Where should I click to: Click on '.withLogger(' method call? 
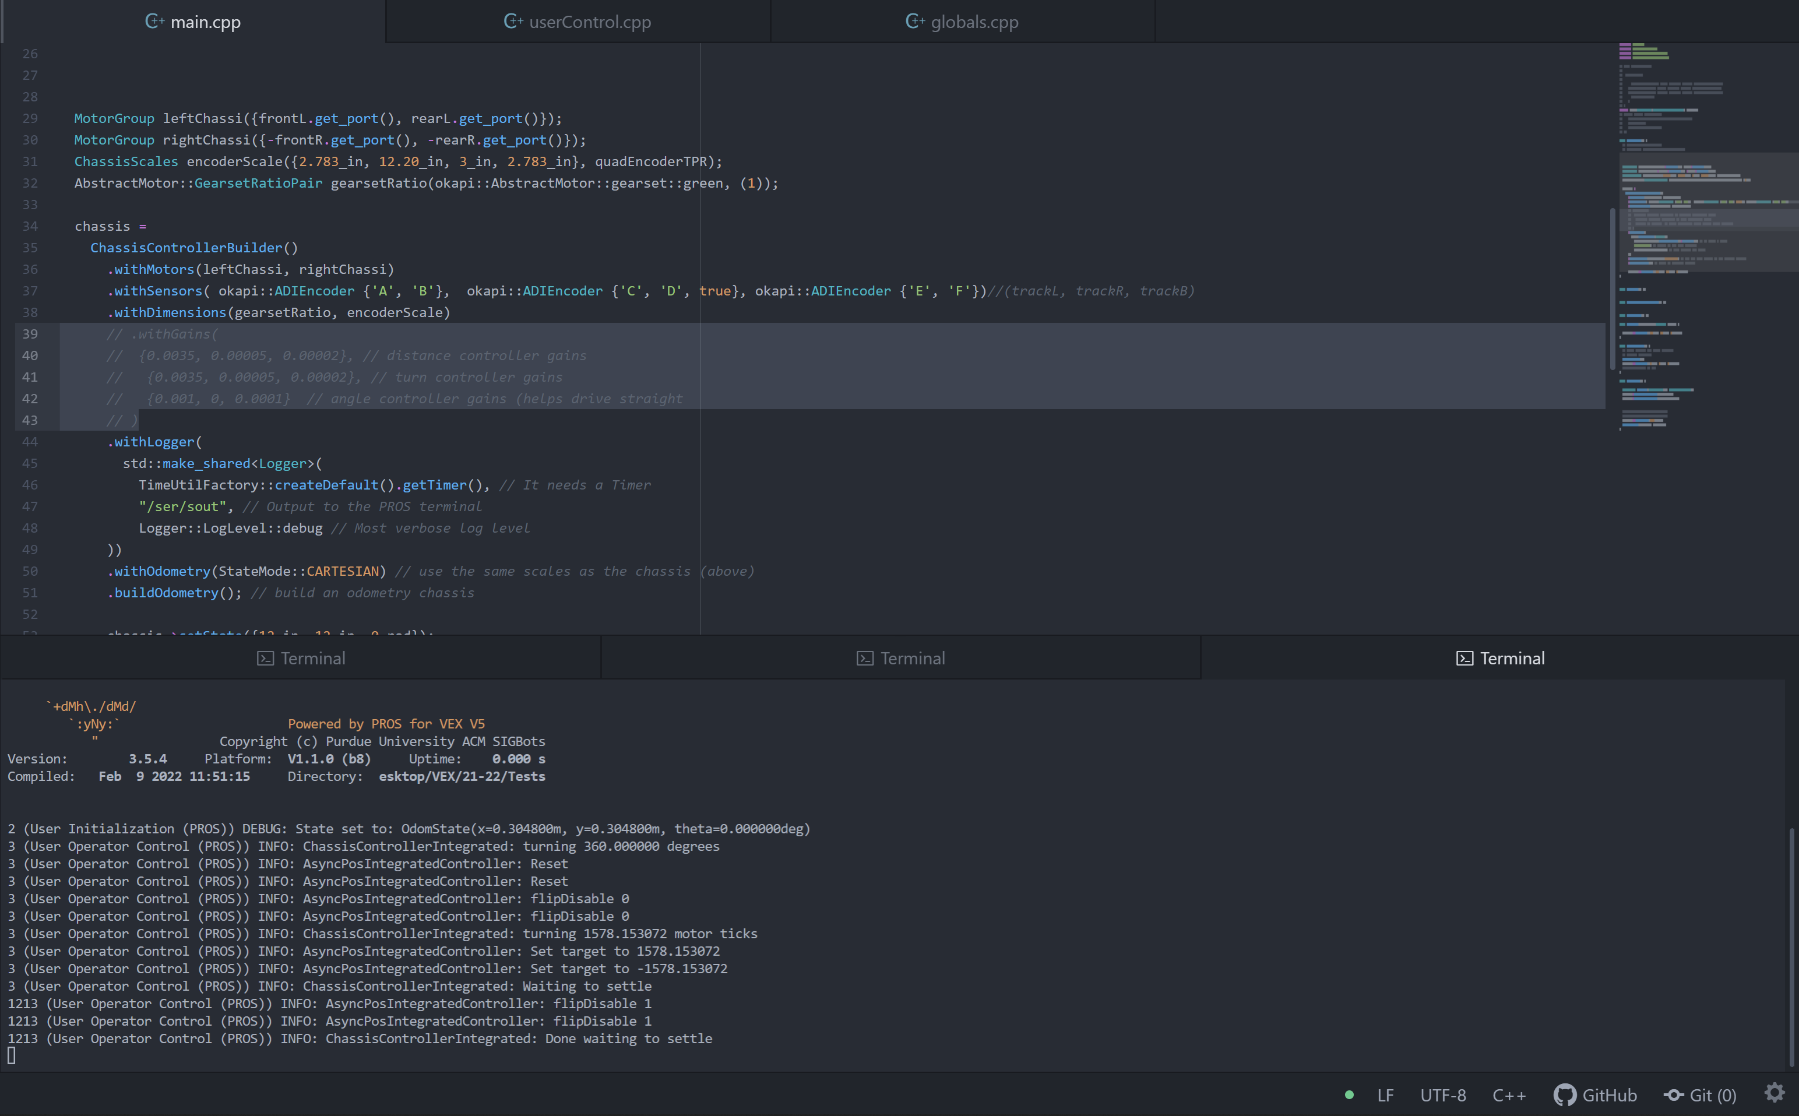click(154, 441)
